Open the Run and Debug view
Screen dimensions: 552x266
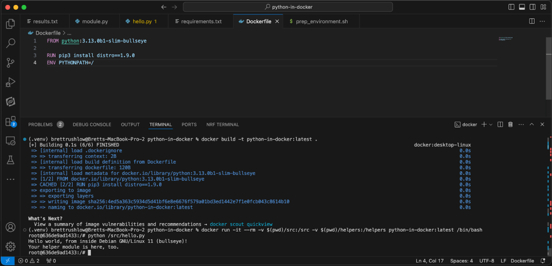(10, 82)
